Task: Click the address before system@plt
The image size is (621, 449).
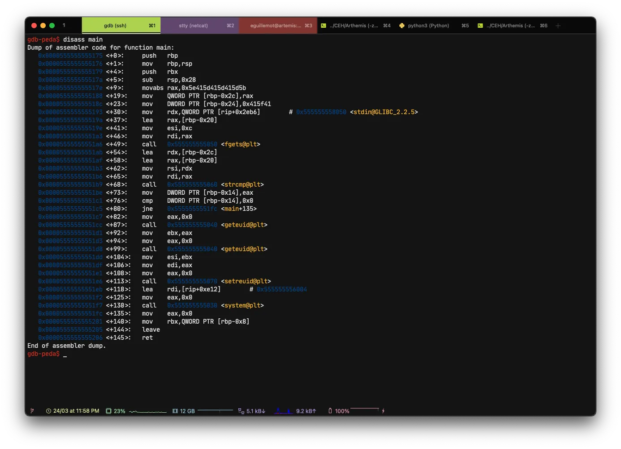Action: coord(192,305)
